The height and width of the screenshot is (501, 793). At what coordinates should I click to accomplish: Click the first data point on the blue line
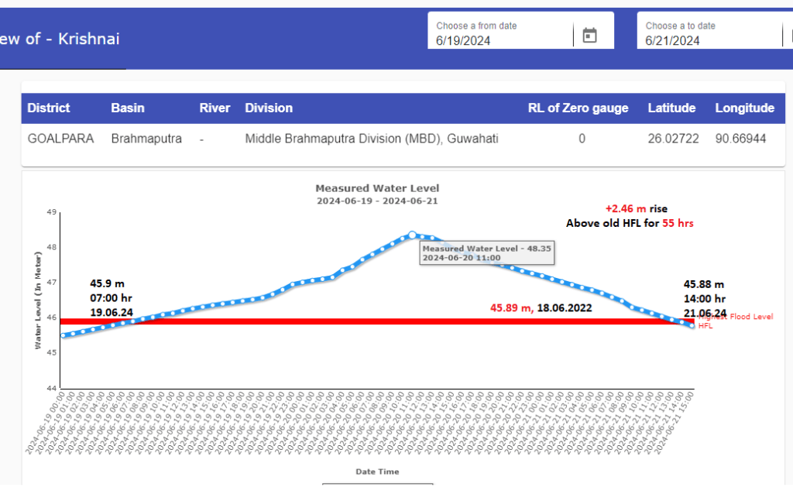pos(63,335)
